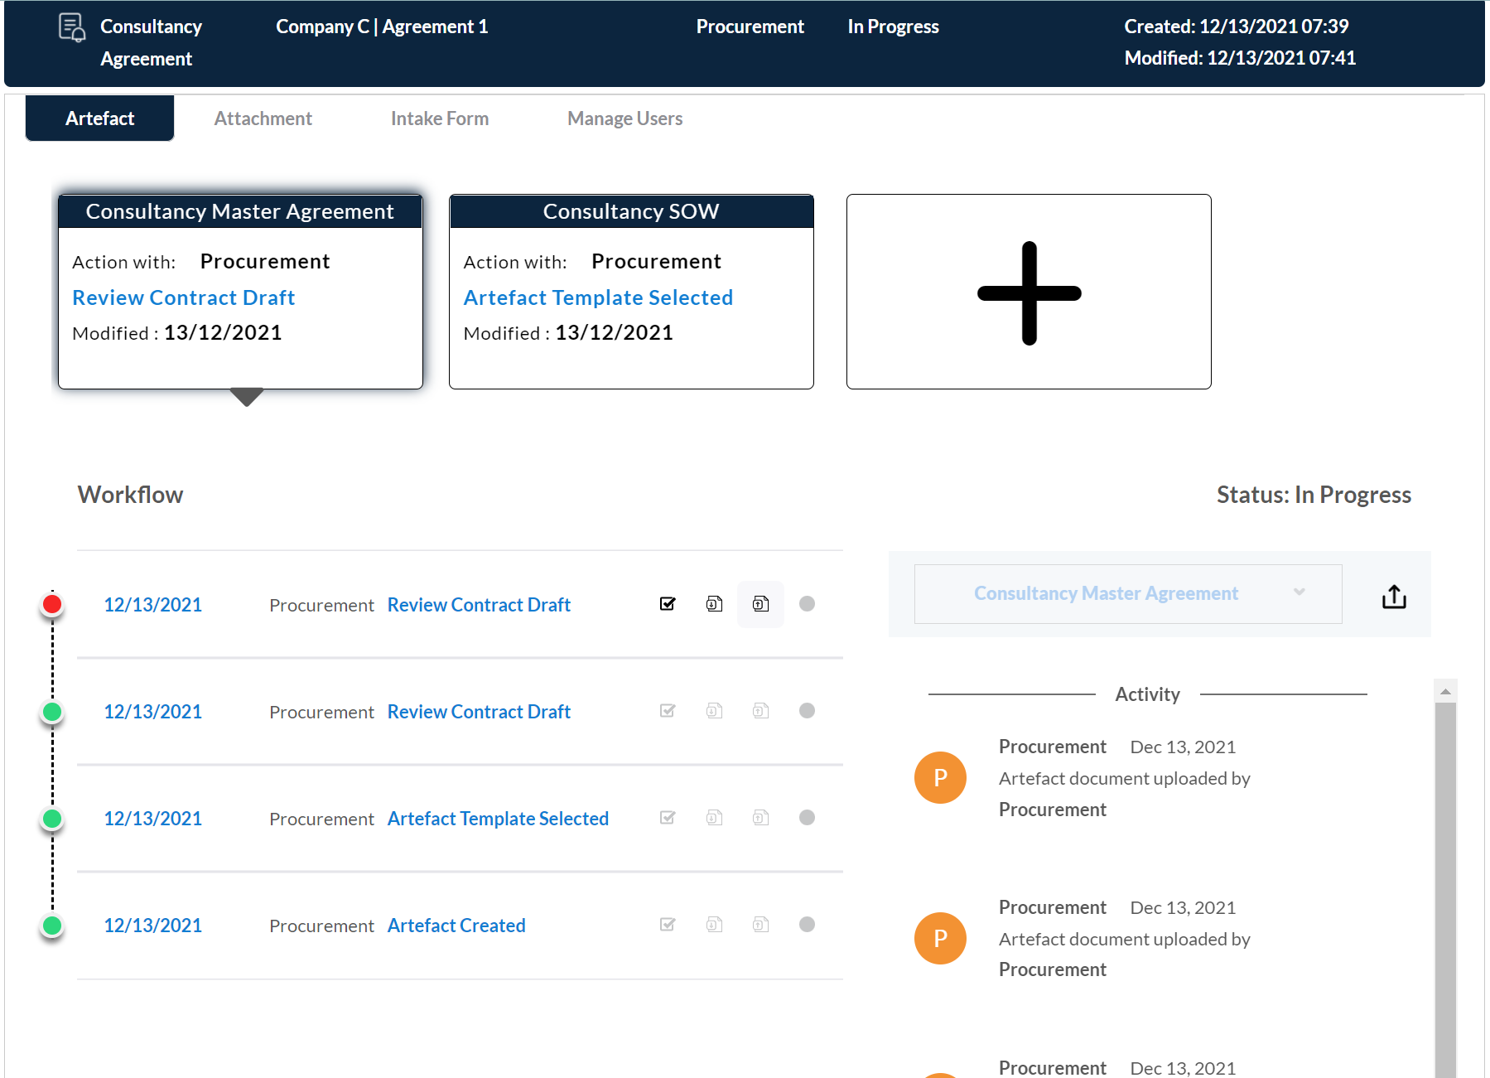Image resolution: width=1490 pixels, height=1078 pixels.
Task: Click the 12/13/2021 date link in the Artefact Created row
Action: coord(152,925)
